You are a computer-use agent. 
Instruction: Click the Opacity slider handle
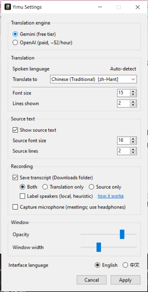(122, 234)
